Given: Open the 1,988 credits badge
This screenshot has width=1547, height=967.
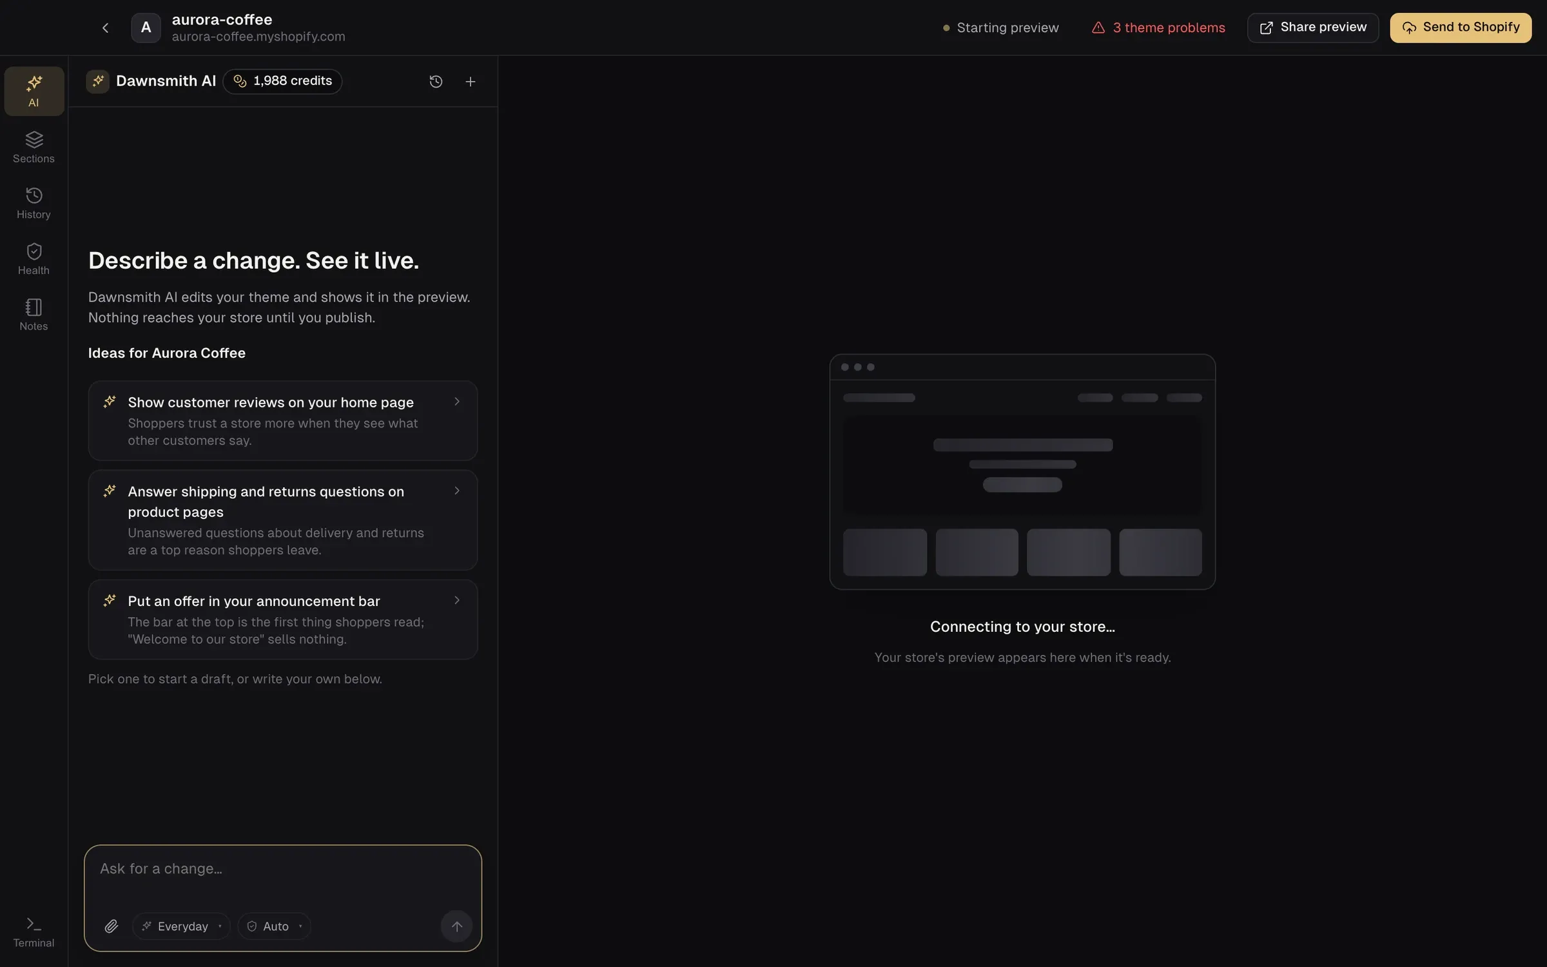Looking at the screenshot, I should coord(282,81).
